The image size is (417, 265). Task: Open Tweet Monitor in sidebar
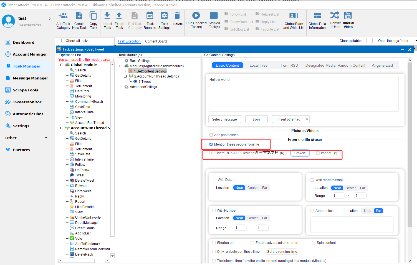(x=24, y=102)
